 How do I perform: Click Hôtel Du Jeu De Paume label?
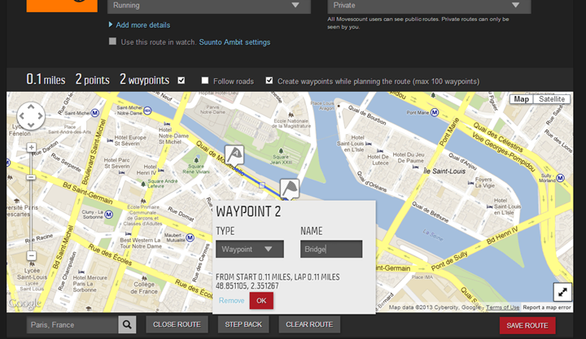coord(409,158)
